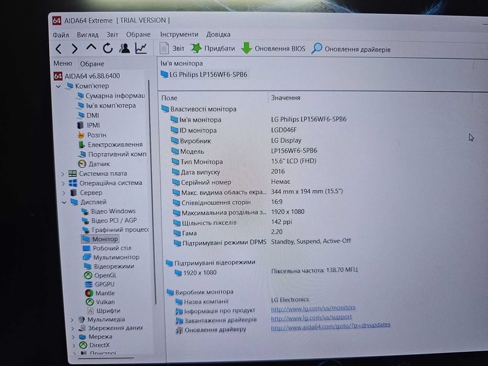This screenshot has height=366, width=488.
Task: Expand the DirectX tree node
Action: (74, 345)
